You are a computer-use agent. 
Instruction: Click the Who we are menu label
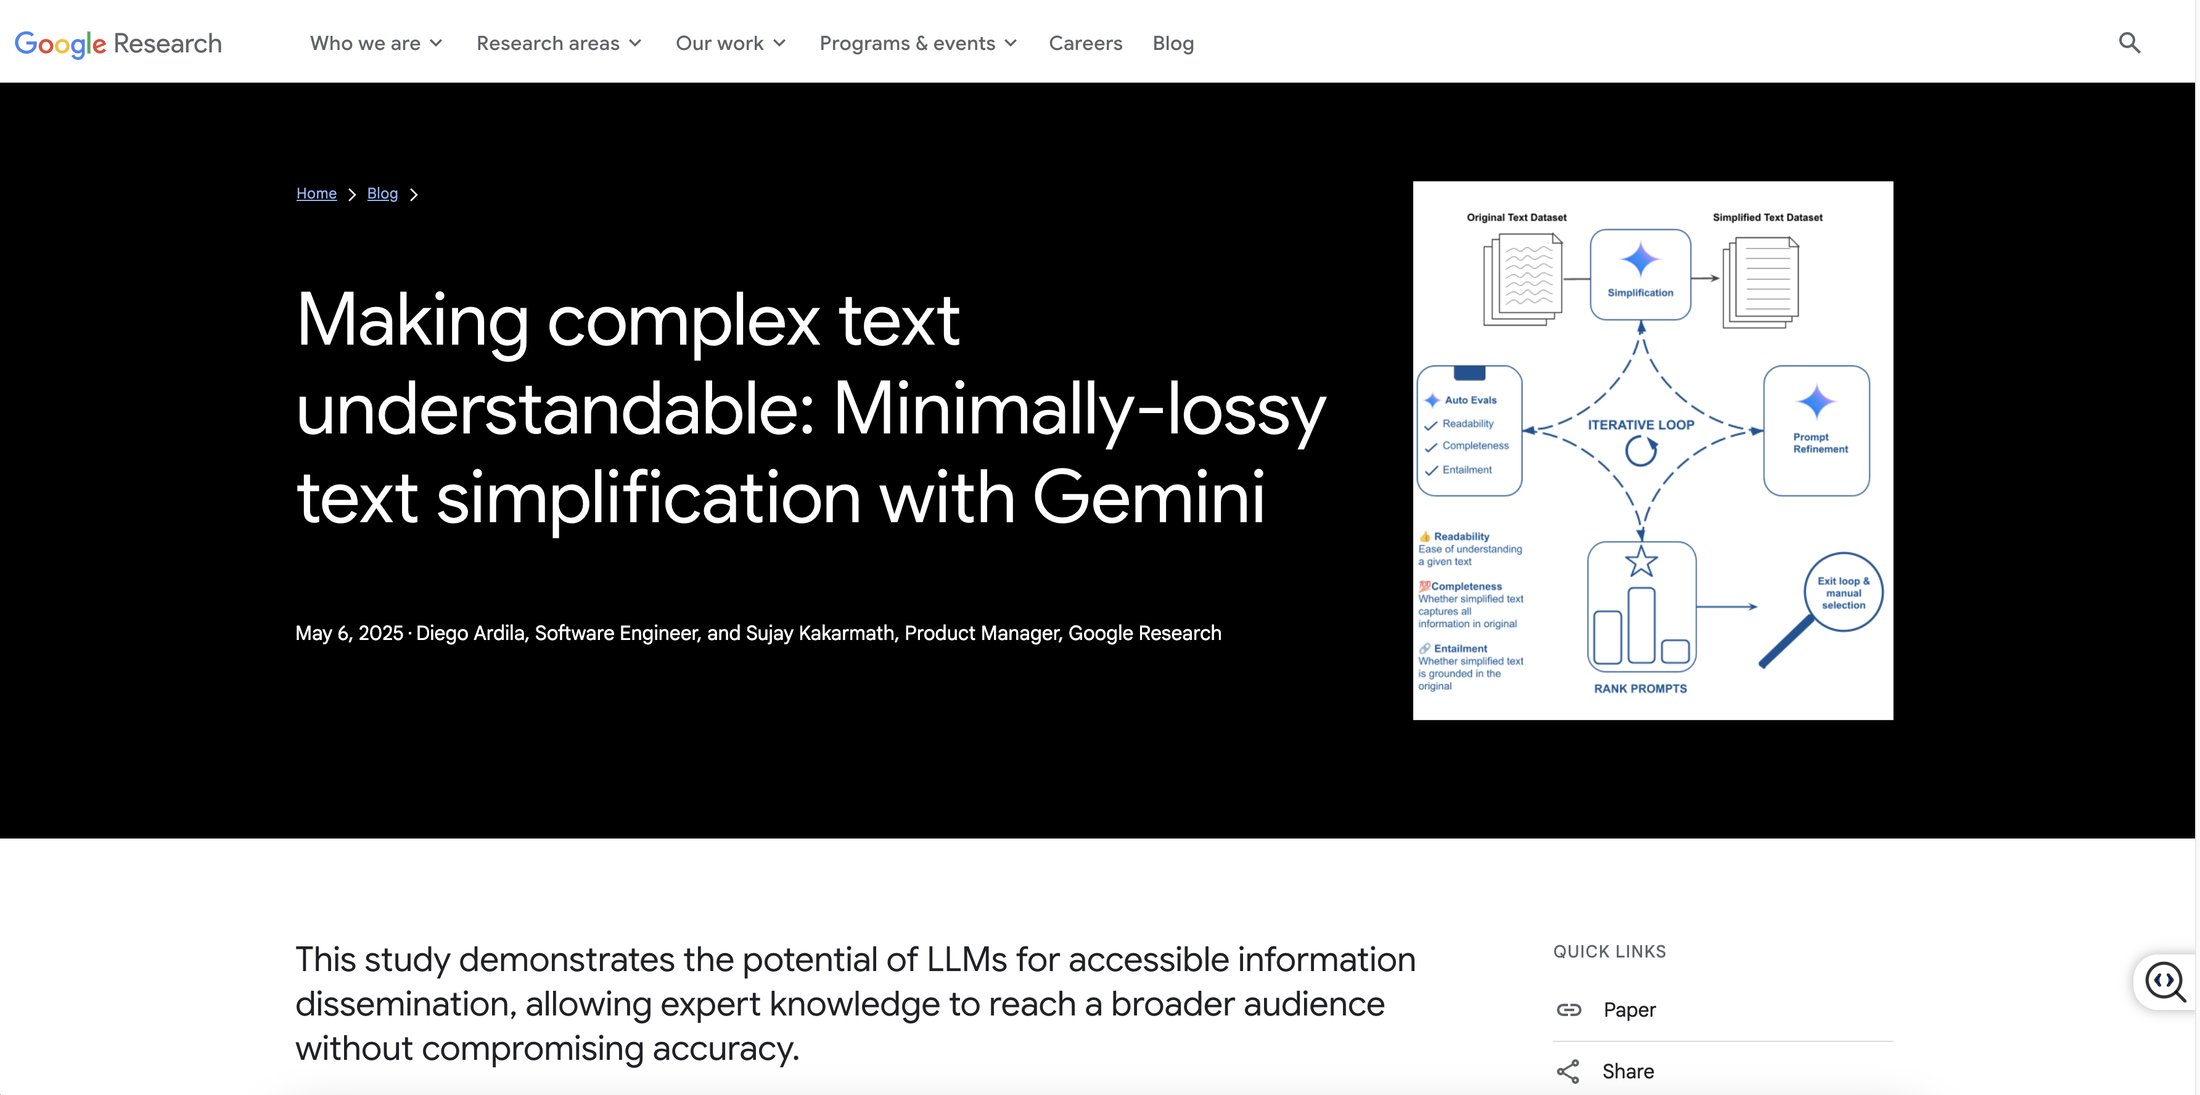(x=364, y=43)
